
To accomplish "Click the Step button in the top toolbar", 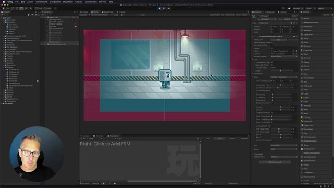I will pos(169,8).
